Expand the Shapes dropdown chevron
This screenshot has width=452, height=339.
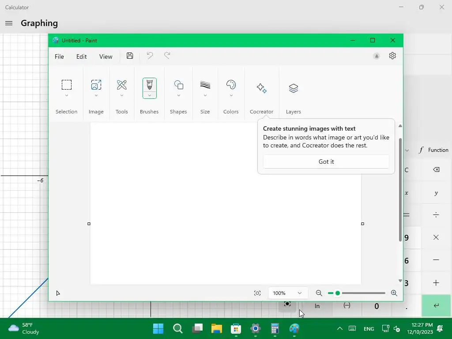point(179,95)
